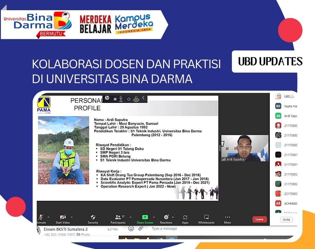Expand the caret next to Reactions
This screenshot has height=249, width=315.
click(x=173, y=217)
